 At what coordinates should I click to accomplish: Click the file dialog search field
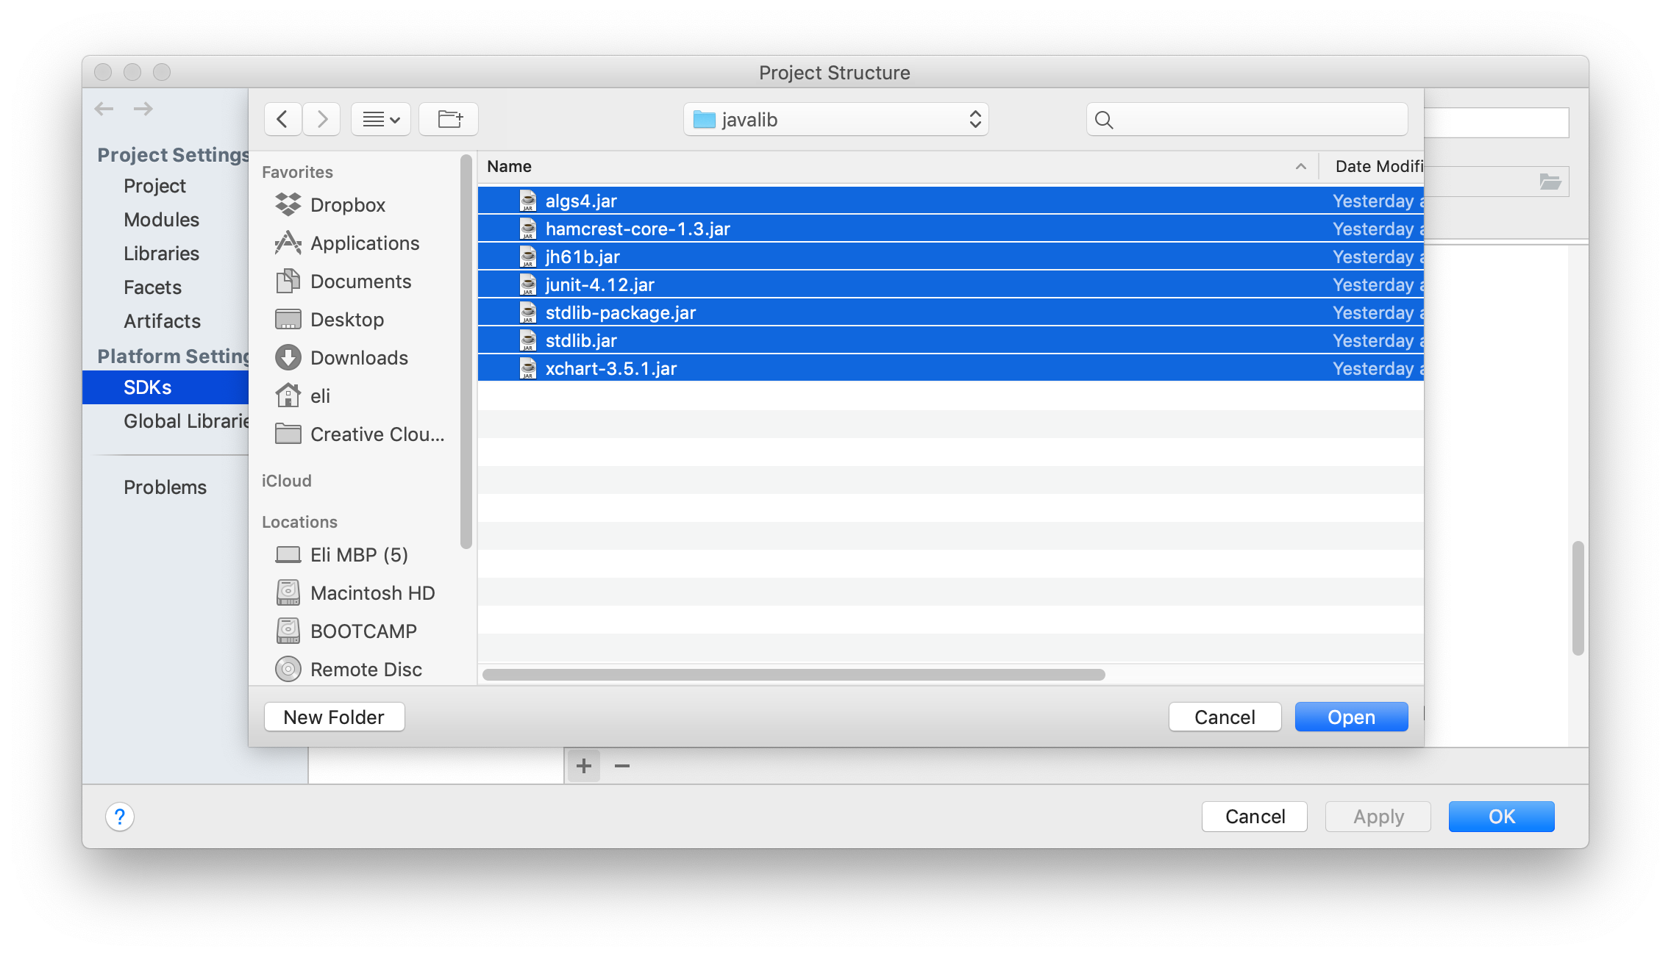click(x=1247, y=119)
